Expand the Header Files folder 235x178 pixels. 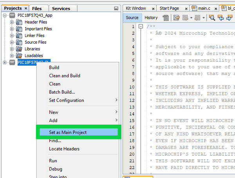coord(12,22)
